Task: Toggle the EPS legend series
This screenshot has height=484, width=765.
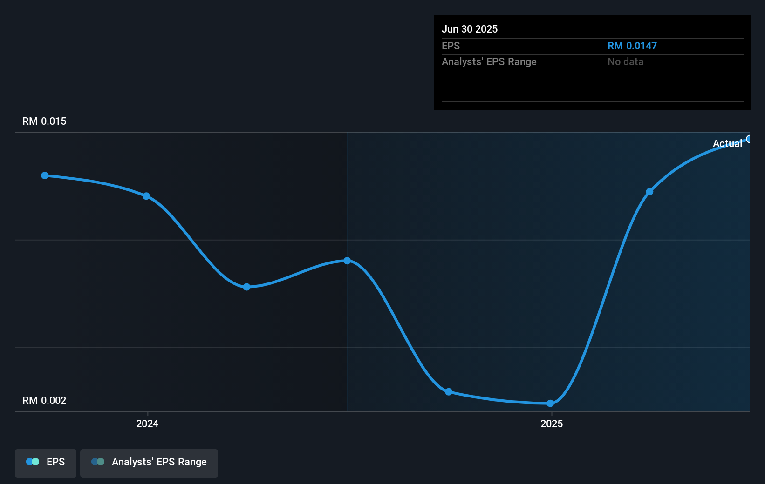Action: point(46,463)
